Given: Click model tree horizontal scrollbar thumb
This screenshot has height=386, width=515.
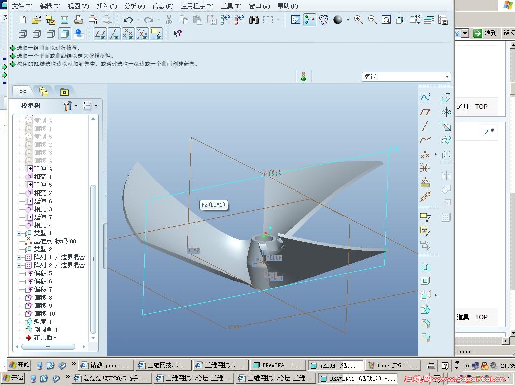Looking at the screenshot, I should point(48,347).
